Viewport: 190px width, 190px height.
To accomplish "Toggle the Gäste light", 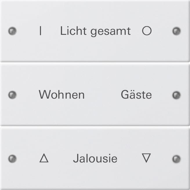I will (x=136, y=95).
